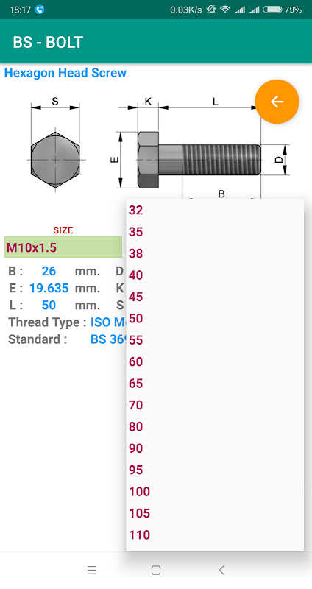Choose 110 in the length dropdown
312x589 pixels.
coord(215,535)
